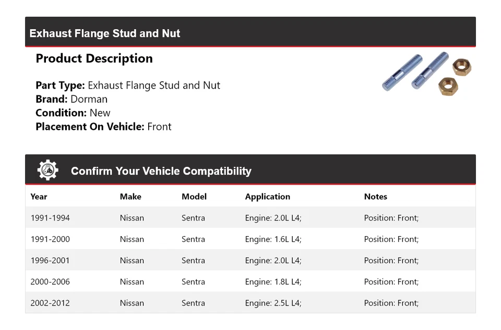This screenshot has height=330, width=501.
Task: Click the 1996-2001 year cell
Action: (50, 261)
